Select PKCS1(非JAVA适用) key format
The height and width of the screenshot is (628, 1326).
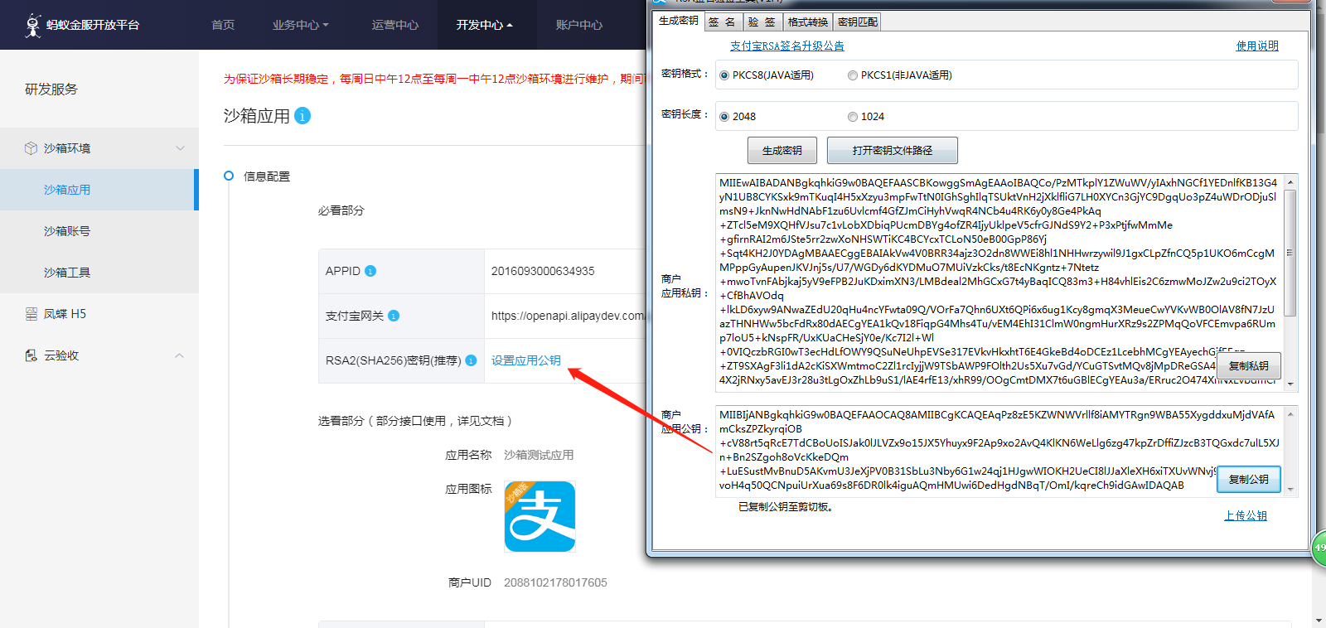click(x=852, y=75)
